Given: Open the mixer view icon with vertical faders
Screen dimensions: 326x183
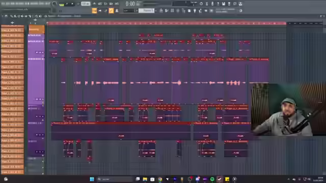Looking at the screenshot, I should coord(178,11).
